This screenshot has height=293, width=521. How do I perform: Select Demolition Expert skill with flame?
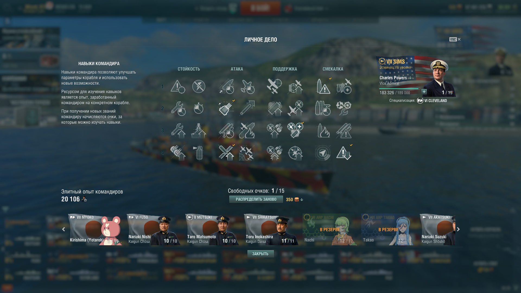tap(323, 130)
